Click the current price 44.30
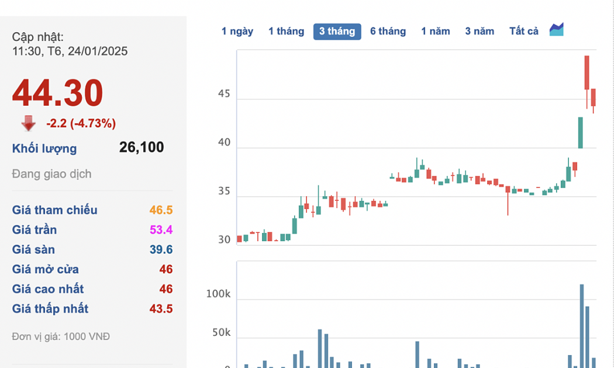 click(58, 93)
